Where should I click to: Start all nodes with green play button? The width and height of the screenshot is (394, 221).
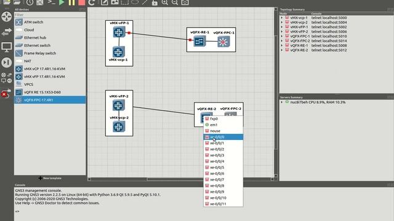point(62,2)
